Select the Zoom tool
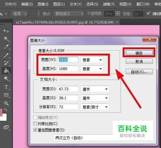 (x=6, y=103)
